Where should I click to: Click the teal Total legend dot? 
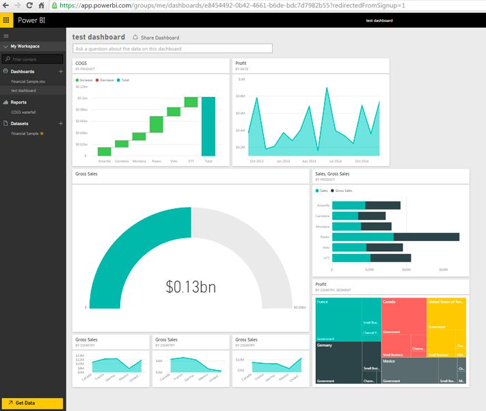[118, 80]
